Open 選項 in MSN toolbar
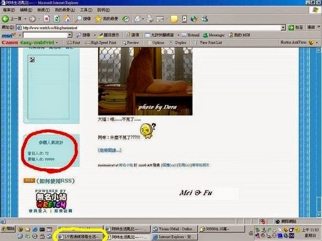The image size is (322, 241). [x=133, y=35]
